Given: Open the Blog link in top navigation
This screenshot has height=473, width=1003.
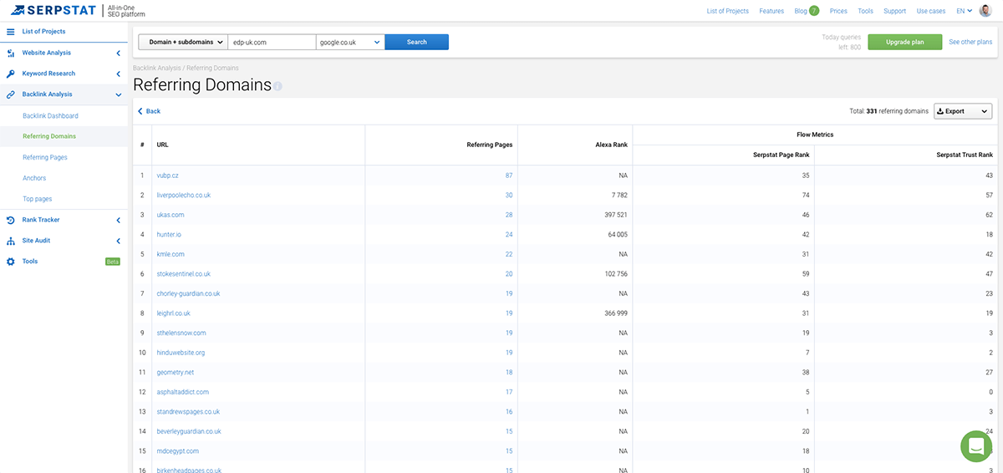Looking at the screenshot, I should pyautogui.click(x=800, y=11).
